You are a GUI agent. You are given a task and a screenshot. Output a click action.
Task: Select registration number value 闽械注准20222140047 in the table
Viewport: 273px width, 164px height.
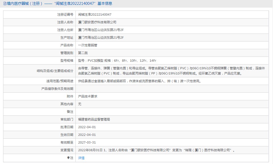95,14
